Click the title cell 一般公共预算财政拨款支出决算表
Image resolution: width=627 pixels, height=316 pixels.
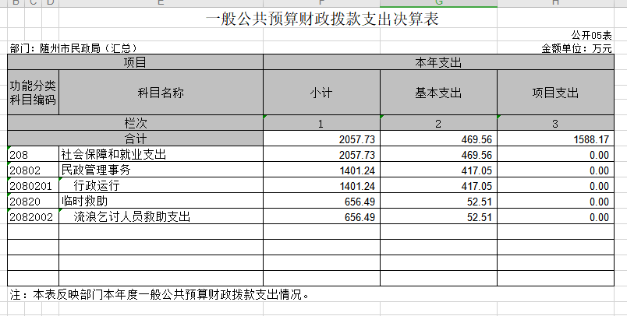click(321, 20)
